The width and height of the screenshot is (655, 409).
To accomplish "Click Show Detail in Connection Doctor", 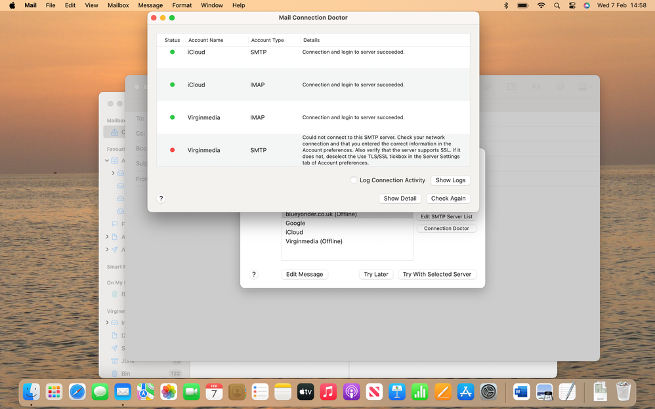I will pos(400,198).
